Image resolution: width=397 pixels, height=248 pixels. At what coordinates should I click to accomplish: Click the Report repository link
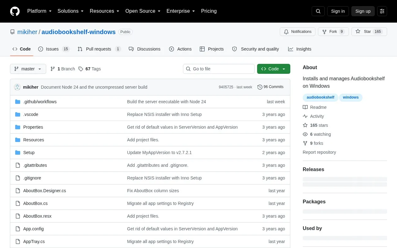coord(319,152)
